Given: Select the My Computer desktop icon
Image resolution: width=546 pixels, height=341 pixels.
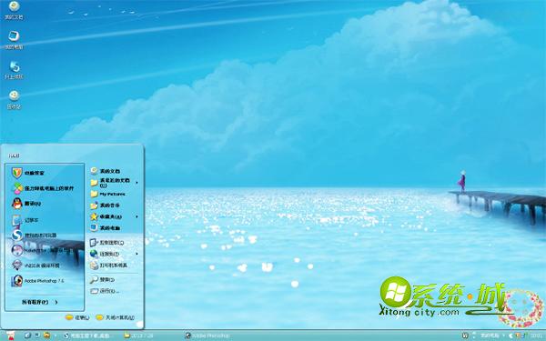Looking at the screenshot, I should point(14,40).
